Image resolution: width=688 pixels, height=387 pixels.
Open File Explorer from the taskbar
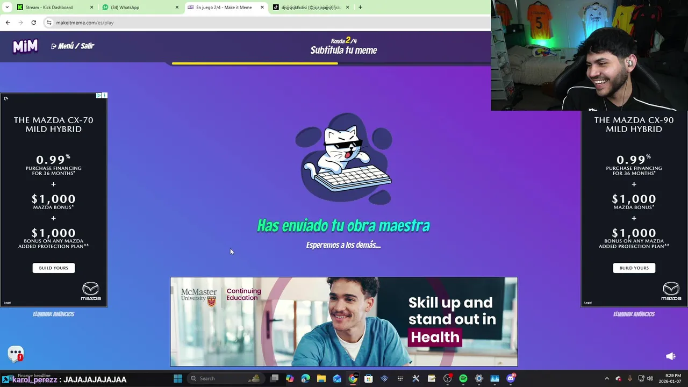click(321, 378)
